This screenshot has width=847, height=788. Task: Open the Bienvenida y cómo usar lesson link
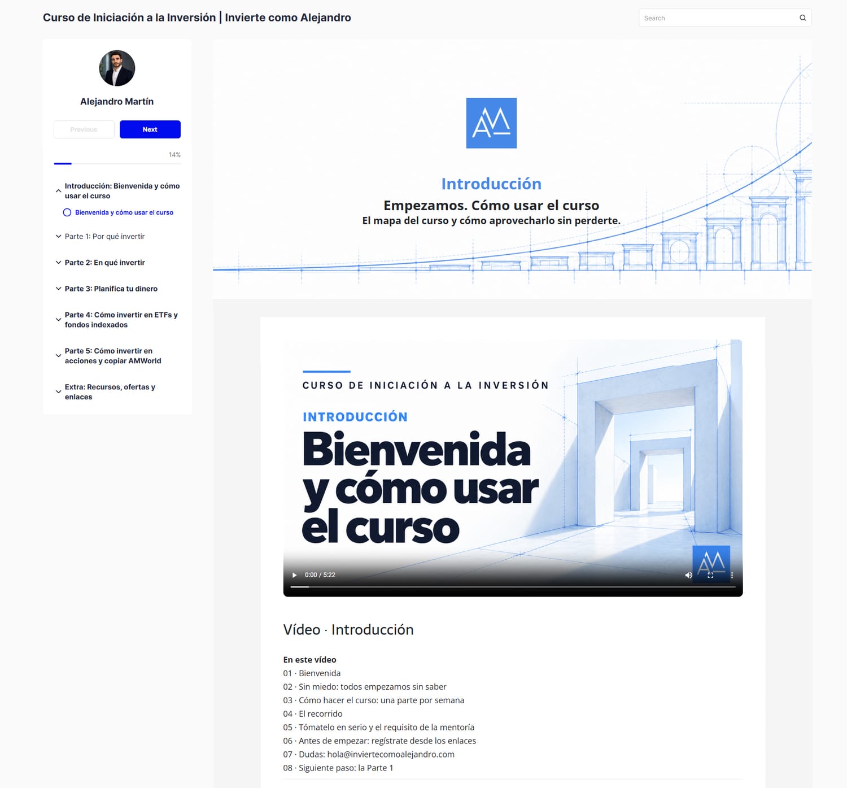coord(124,212)
